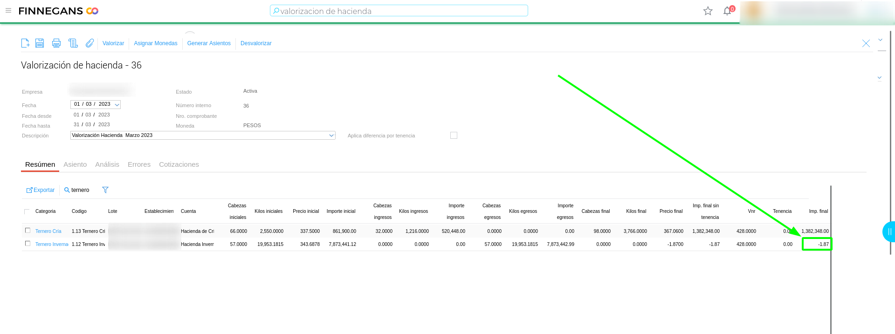Toggle Aplica diferencia por tenencia checkbox
The height and width of the screenshot is (334, 895).
point(454,136)
